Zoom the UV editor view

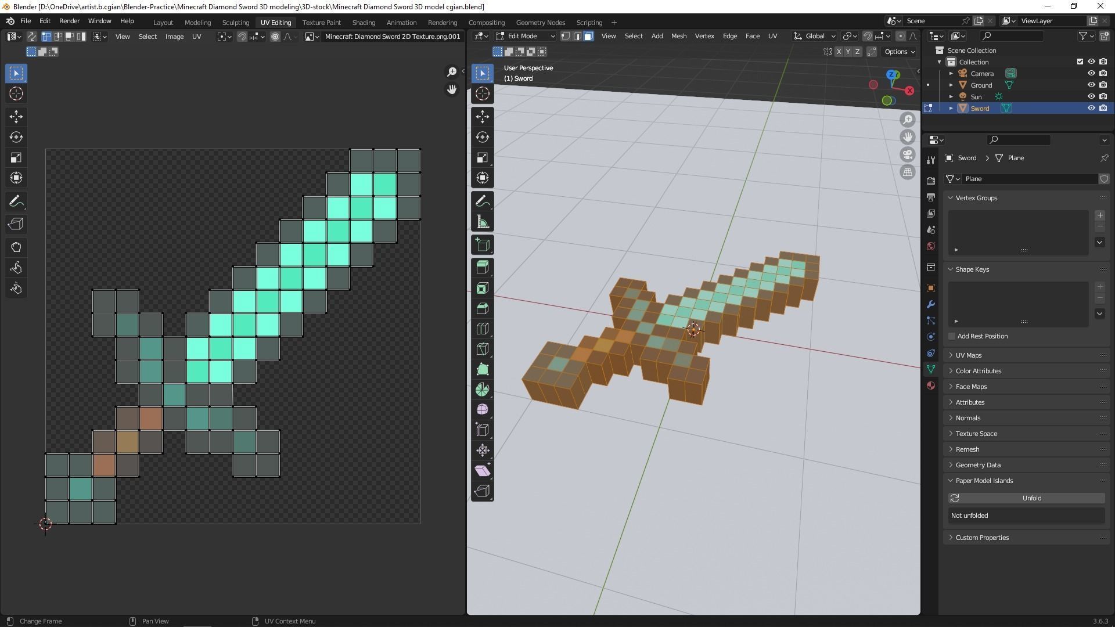452,72
